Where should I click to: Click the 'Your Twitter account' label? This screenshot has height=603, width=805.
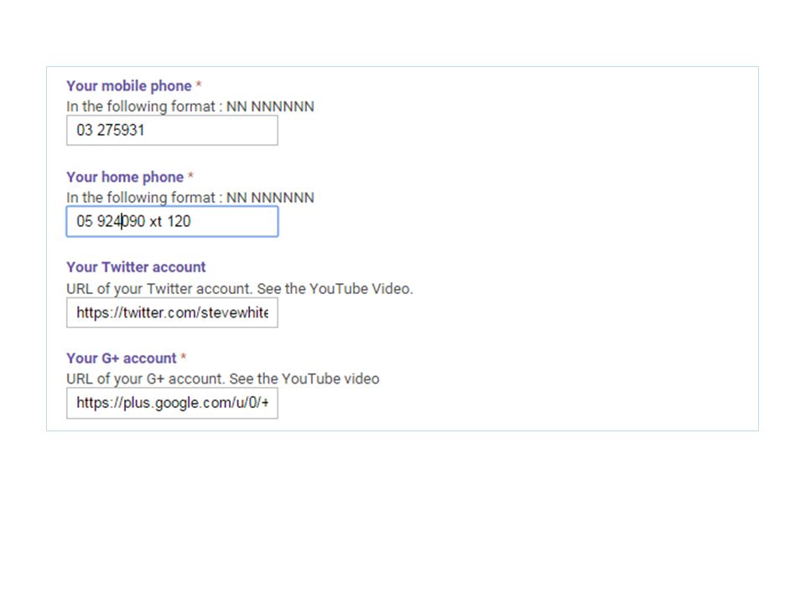pos(136,267)
